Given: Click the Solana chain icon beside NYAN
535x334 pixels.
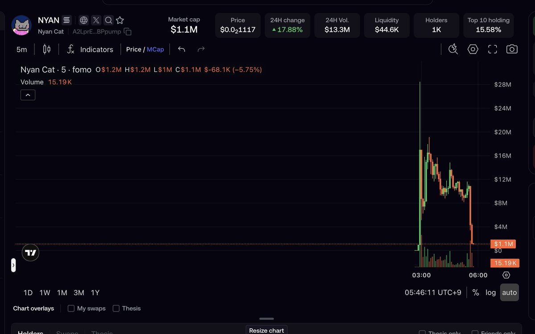Looking at the screenshot, I should tap(66, 20).
